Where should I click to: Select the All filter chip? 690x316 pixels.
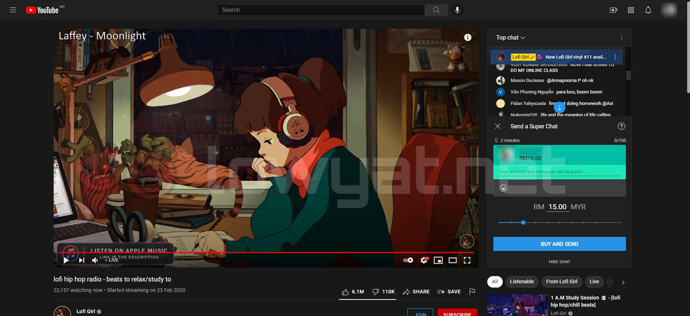click(x=494, y=282)
